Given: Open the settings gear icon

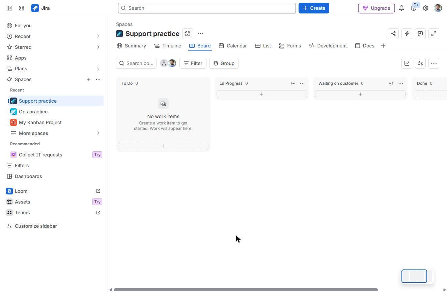Looking at the screenshot, I should pyautogui.click(x=426, y=8).
